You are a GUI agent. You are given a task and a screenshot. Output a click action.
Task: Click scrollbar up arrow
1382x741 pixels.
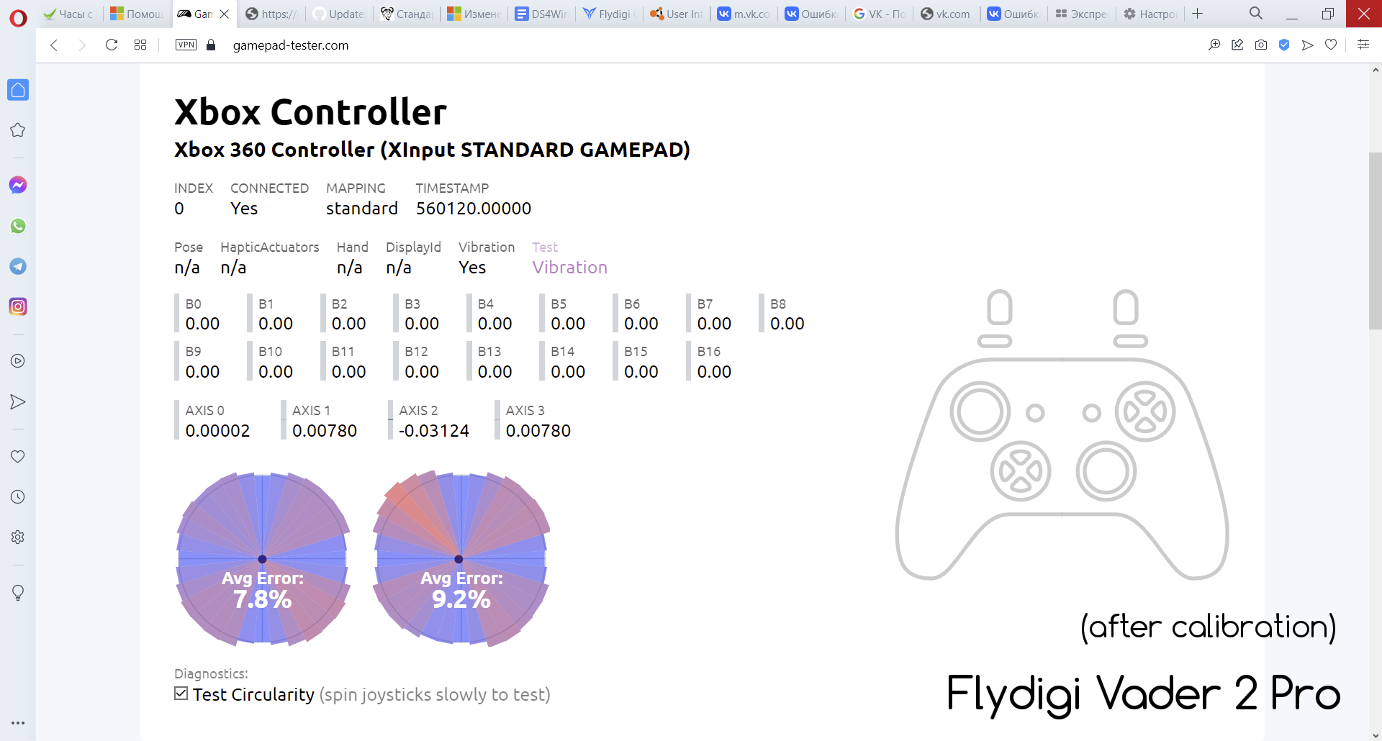pos(1375,71)
